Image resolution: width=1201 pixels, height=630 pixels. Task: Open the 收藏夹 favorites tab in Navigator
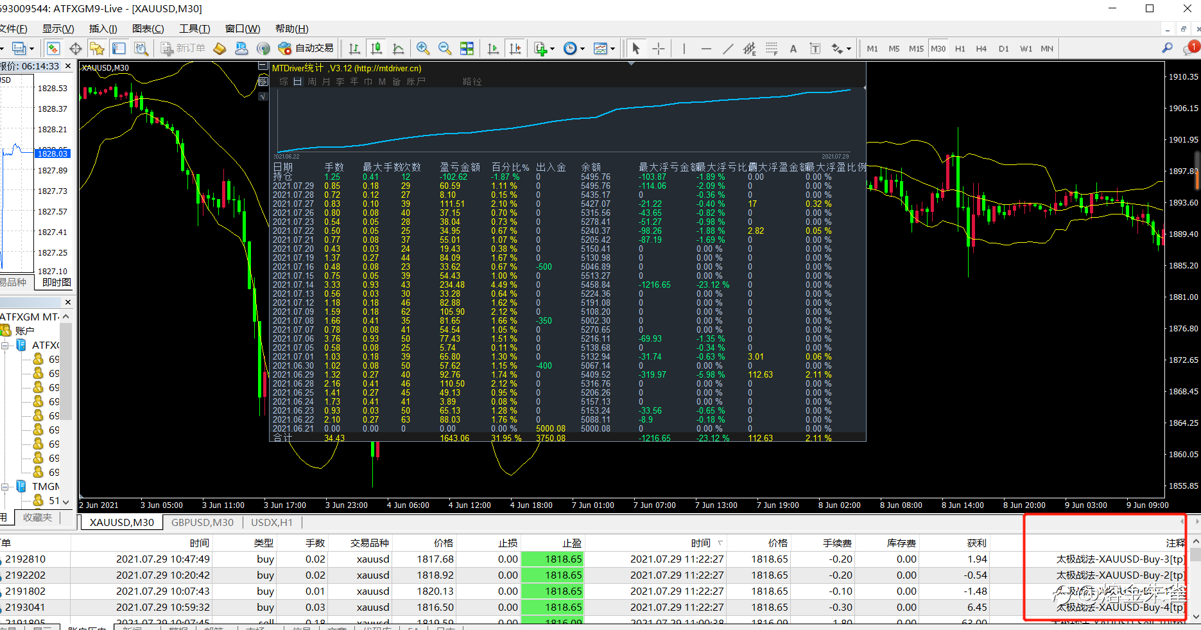coord(37,518)
